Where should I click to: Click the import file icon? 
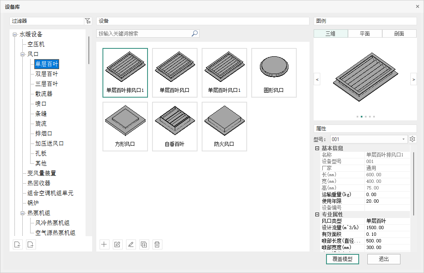coord(17,244)
